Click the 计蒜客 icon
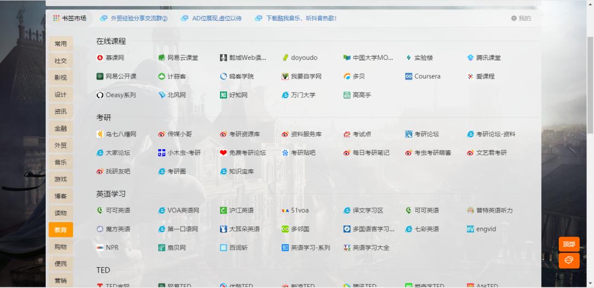594x288 pixels. point(162,76)
